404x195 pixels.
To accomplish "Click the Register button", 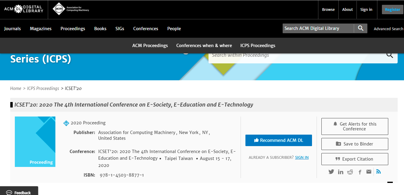I will (x=393, y=10).
